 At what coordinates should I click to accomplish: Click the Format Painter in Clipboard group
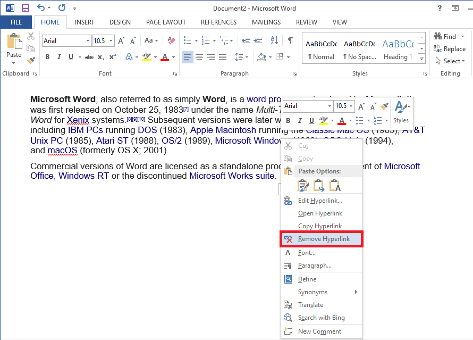[x=31, y=60]
